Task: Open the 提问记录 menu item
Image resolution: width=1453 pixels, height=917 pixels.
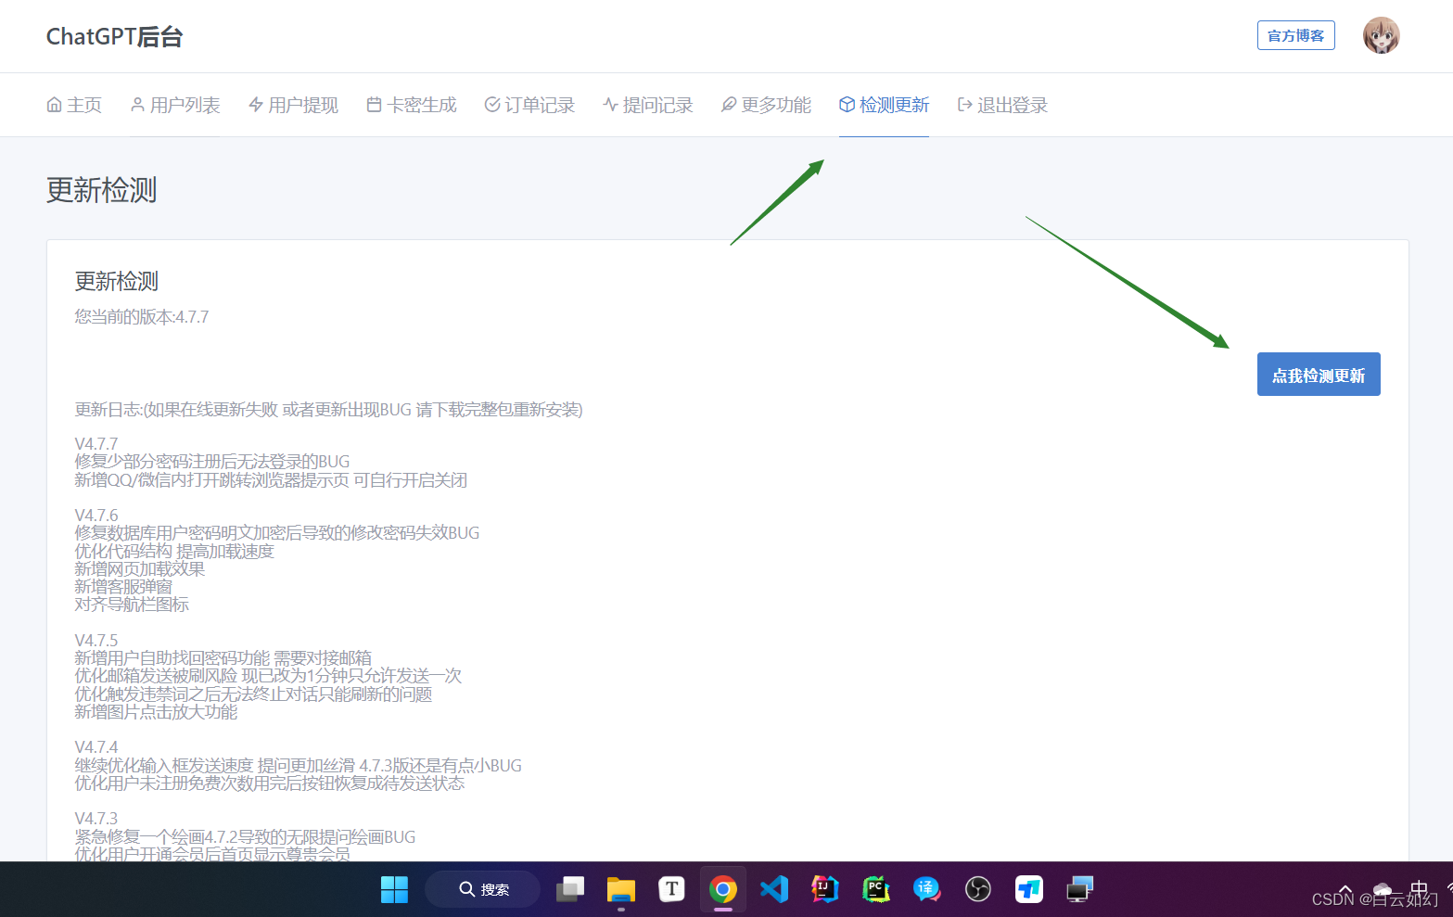Action: (648, 105)
